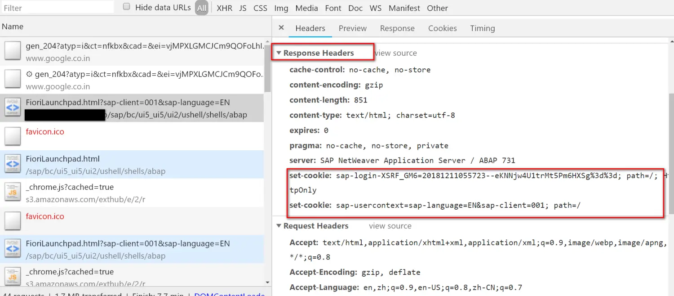Filter requests by WS
Image resolution: width=674 pixels, height=296 pixels.
click(376, 8)
